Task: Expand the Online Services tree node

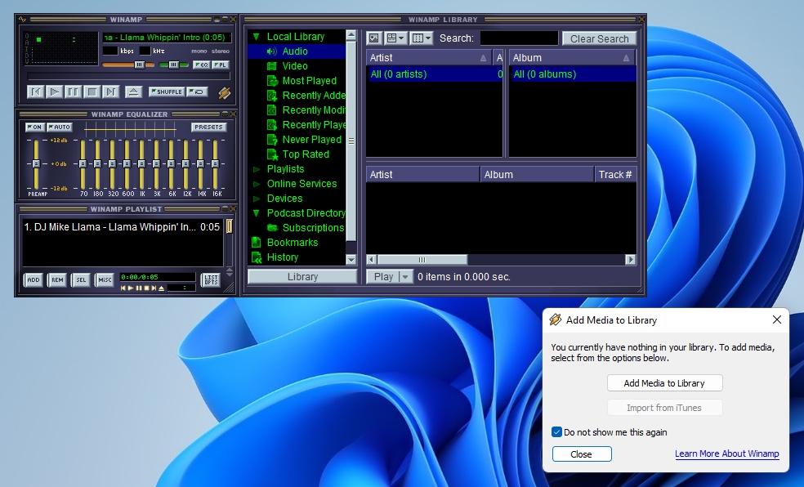Action: 257,184
